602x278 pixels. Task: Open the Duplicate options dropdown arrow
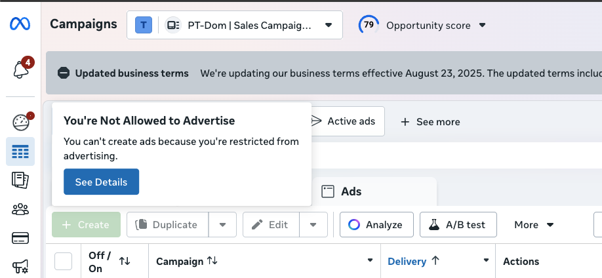(x=223, y=225)
